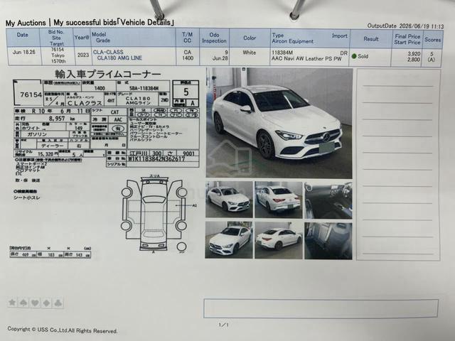Open the seat interior thumbnail

[328, 241]
